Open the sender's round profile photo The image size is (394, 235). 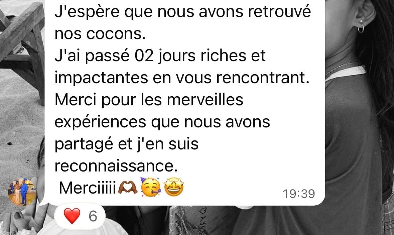22,192
